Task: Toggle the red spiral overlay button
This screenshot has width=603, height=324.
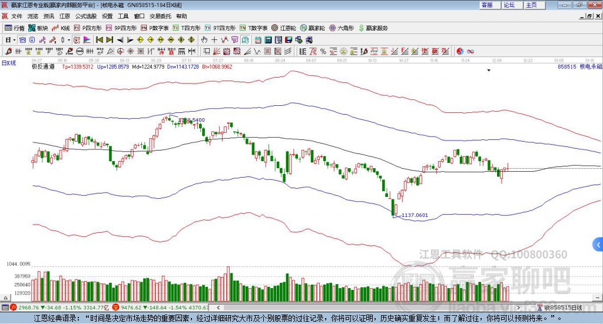Action: coord(77,40)
